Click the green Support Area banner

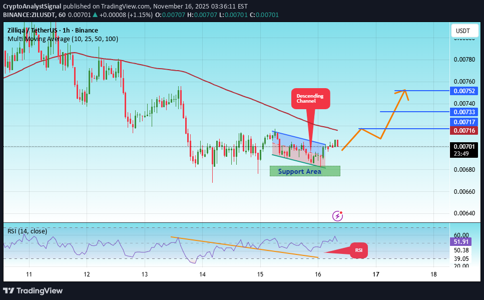(x=305, y=171)
